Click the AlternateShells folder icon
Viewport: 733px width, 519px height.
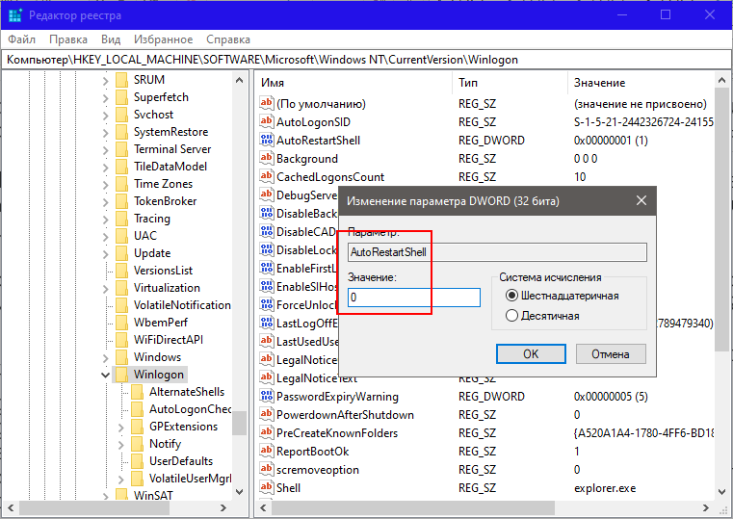pos(137,392)
